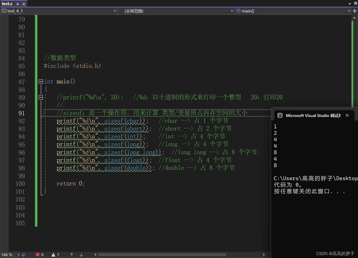Close the test.c tab
The image size is (358, 258).
click(24, 4)
